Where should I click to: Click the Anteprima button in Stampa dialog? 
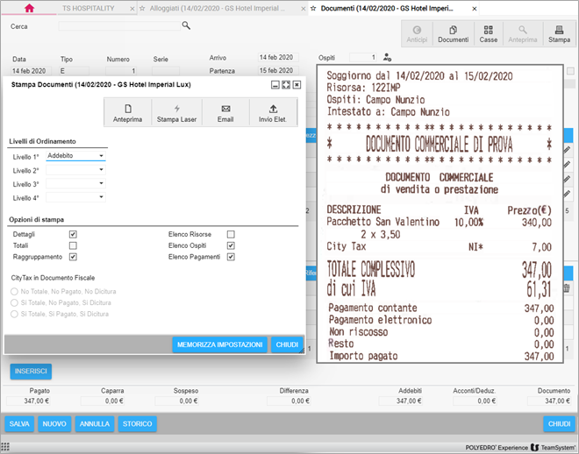[x=128, y=112]
